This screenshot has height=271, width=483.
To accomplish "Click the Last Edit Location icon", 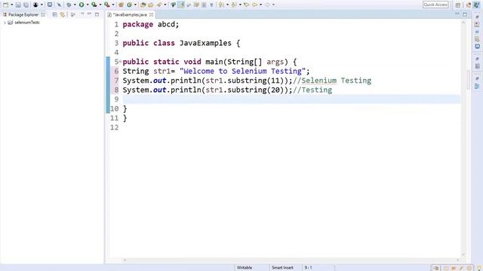I will [247, 5].
